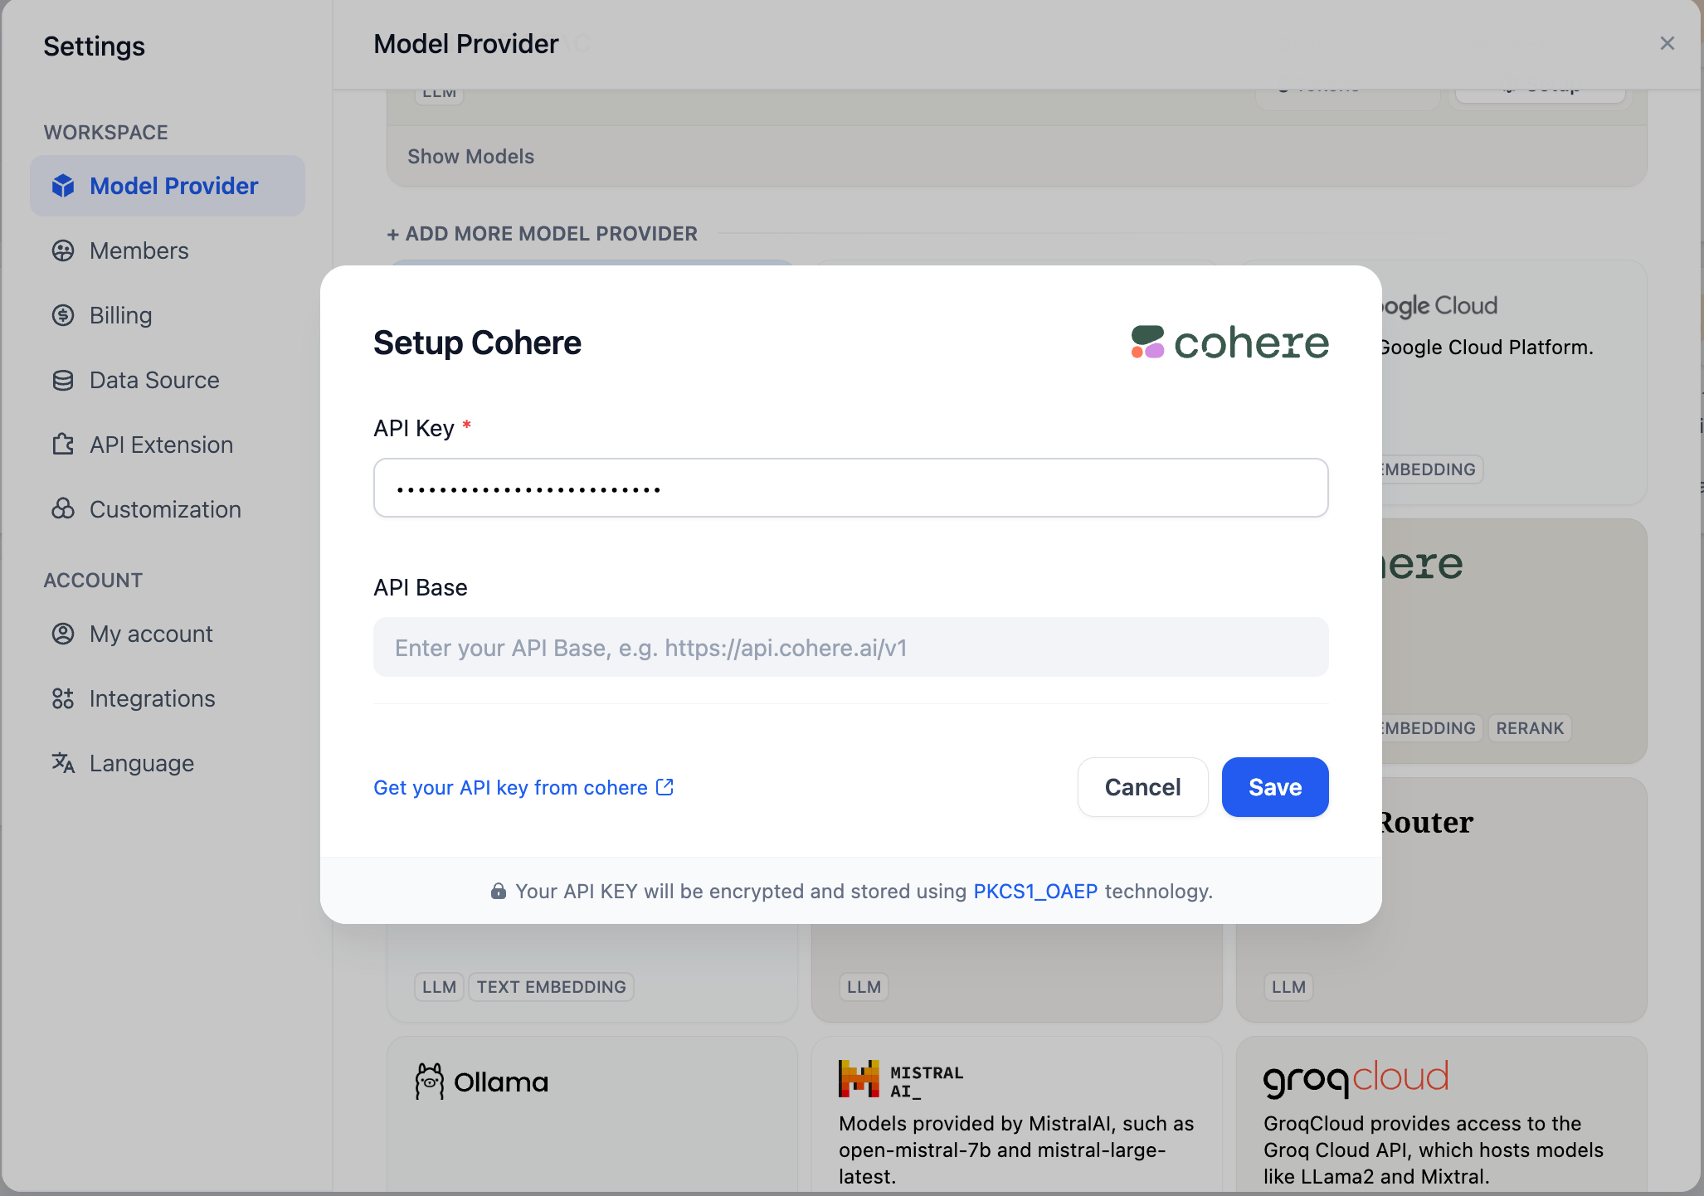Click the My account profile icon

click(x=63, y=634)
